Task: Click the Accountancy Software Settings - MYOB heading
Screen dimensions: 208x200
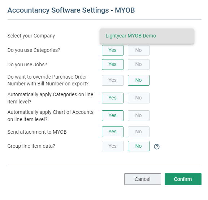Action: (71, 10)
